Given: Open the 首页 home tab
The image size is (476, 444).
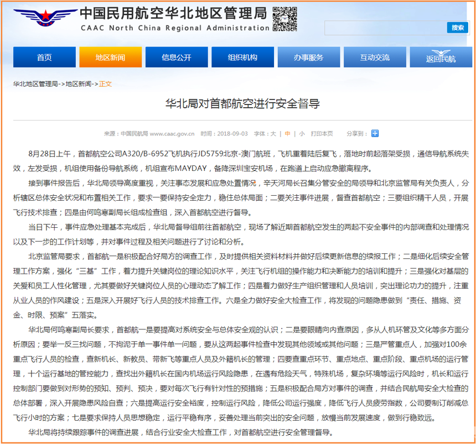Looking at the screenshot, I should click(x=44, y=58).
